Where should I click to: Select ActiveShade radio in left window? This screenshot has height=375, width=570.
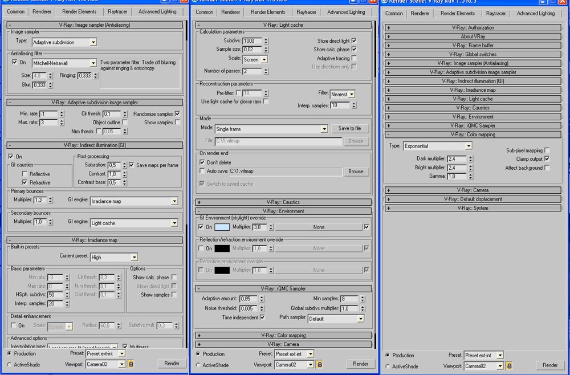pyautogui.click(x=10, y=365)
